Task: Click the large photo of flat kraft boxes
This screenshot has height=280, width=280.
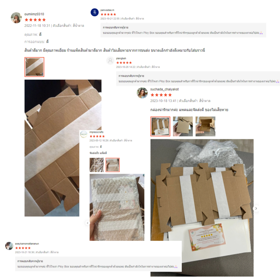Action: (202, 208)
